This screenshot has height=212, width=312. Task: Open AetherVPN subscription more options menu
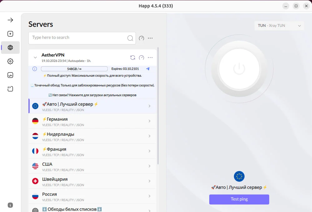150,58
